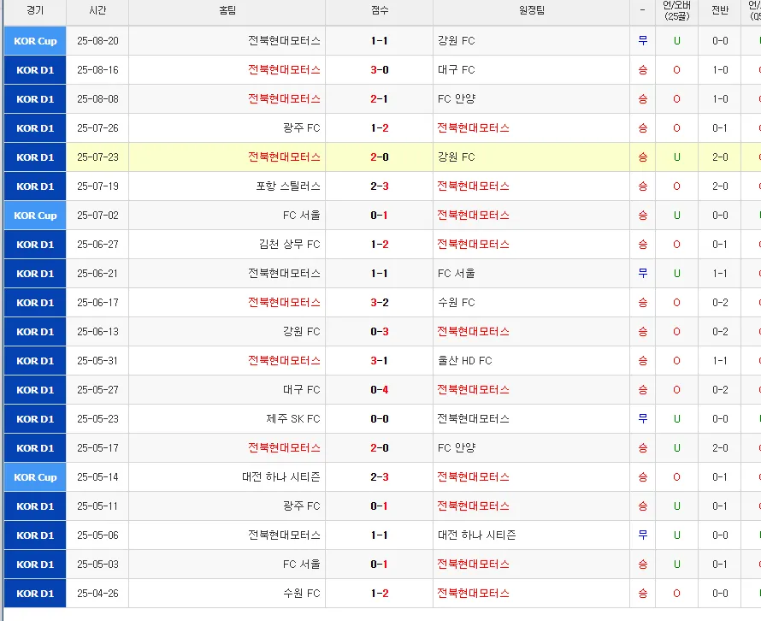Open home team FC 서울 on 25-05-03
761x621 pixels.
[301, 565]
